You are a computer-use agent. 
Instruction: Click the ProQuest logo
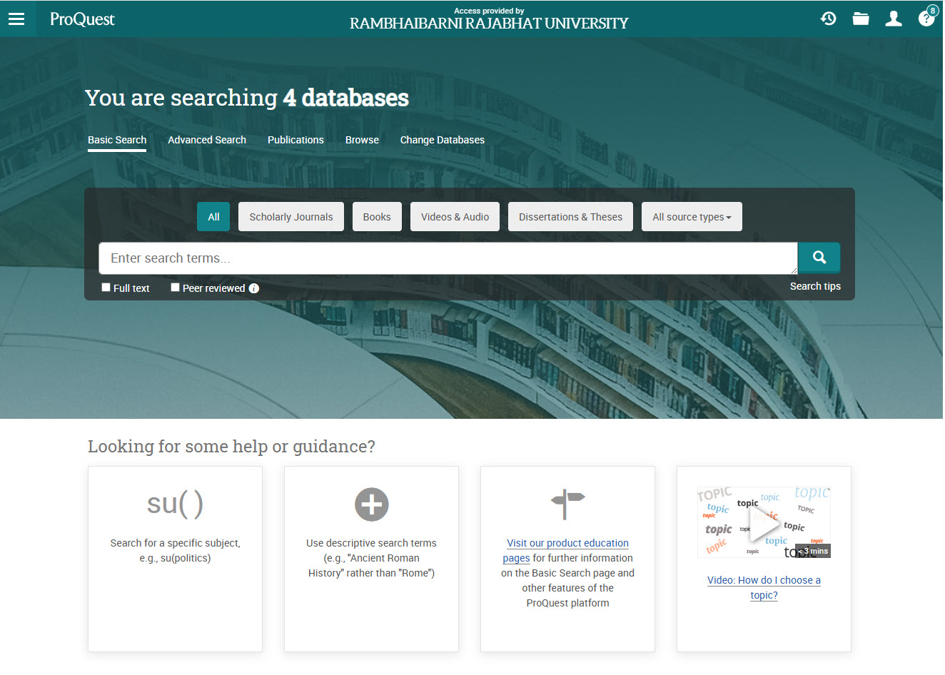pyautogui.click(x=82, y=19)
